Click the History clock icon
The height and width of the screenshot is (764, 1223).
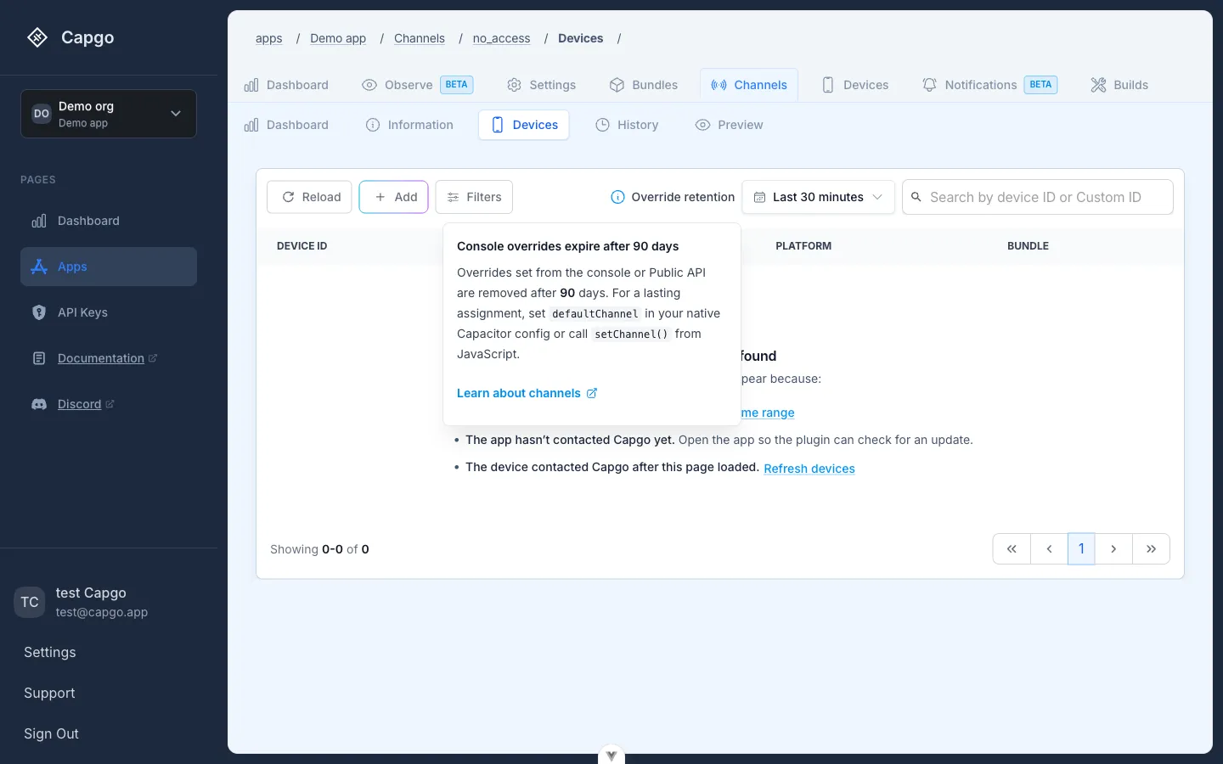[x=602, y=125]
